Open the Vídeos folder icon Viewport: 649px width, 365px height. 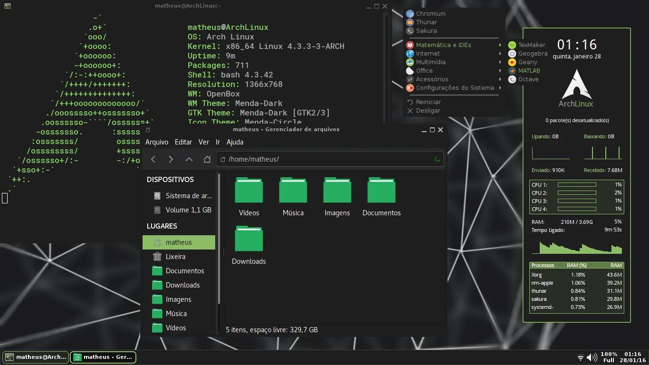[249, 190]
